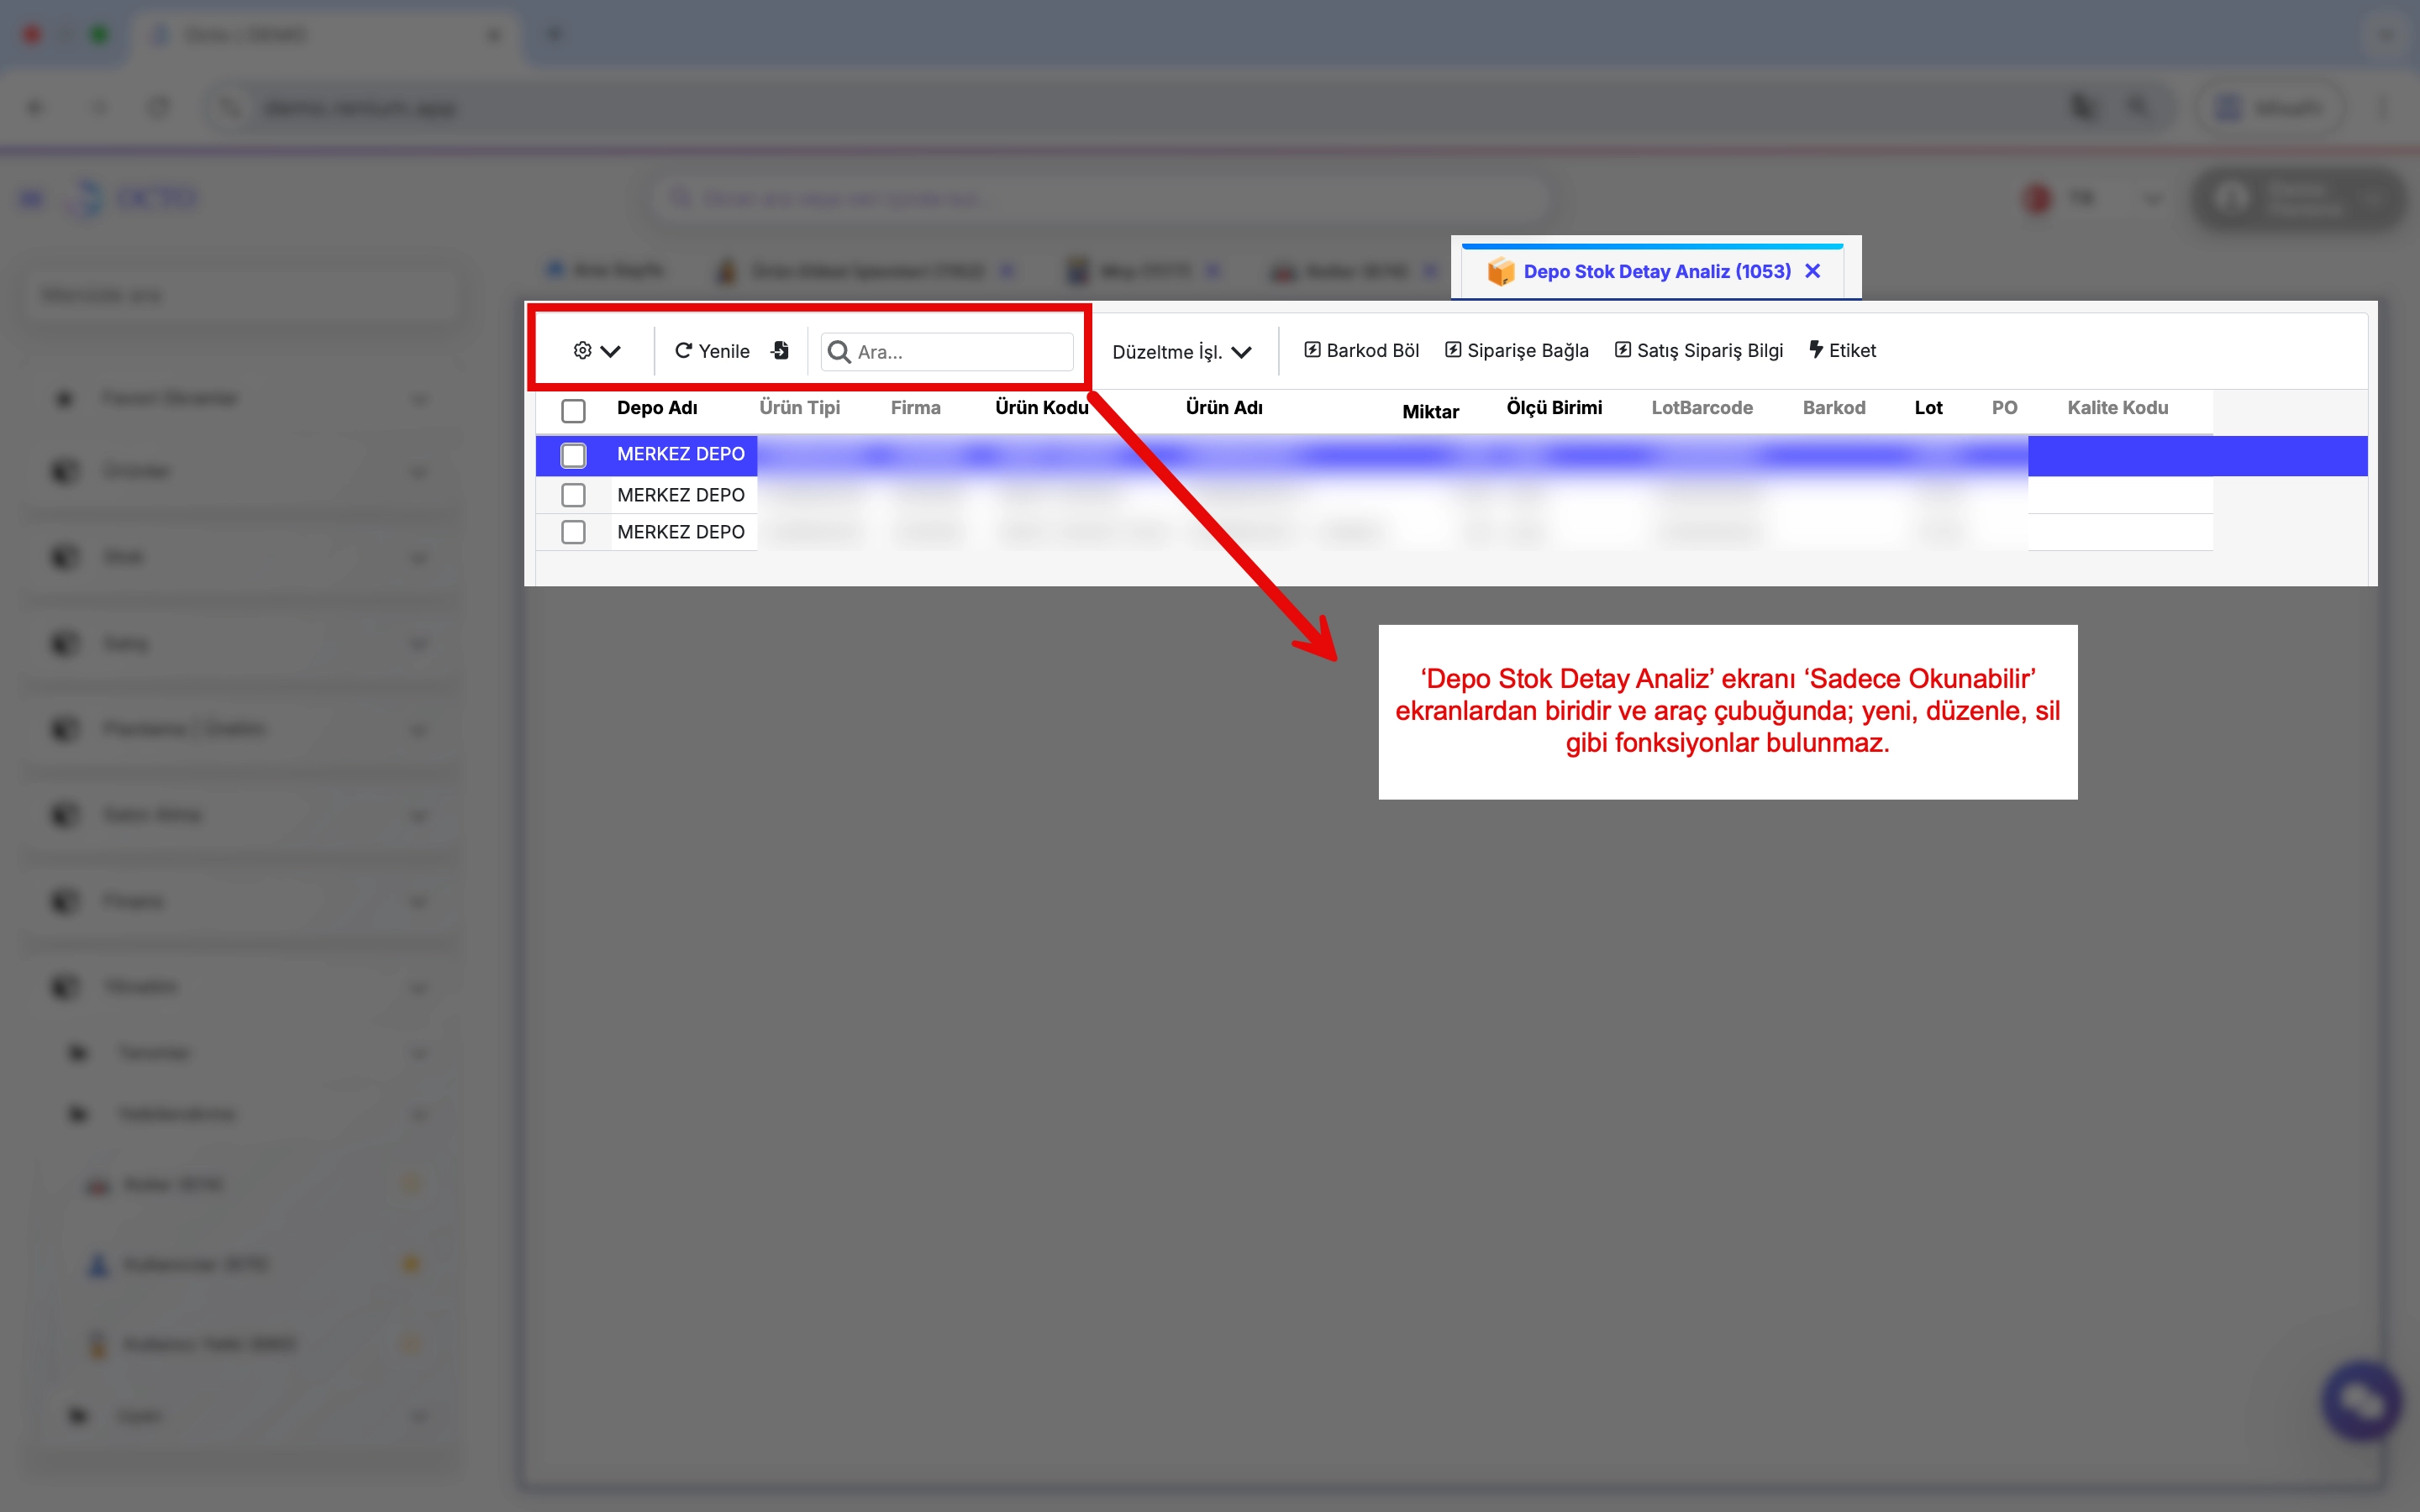Viewport: 2420px width, 1512px height.
Task: Open Satış Sipariş Bilgi action
Action: pos(1698,351)
